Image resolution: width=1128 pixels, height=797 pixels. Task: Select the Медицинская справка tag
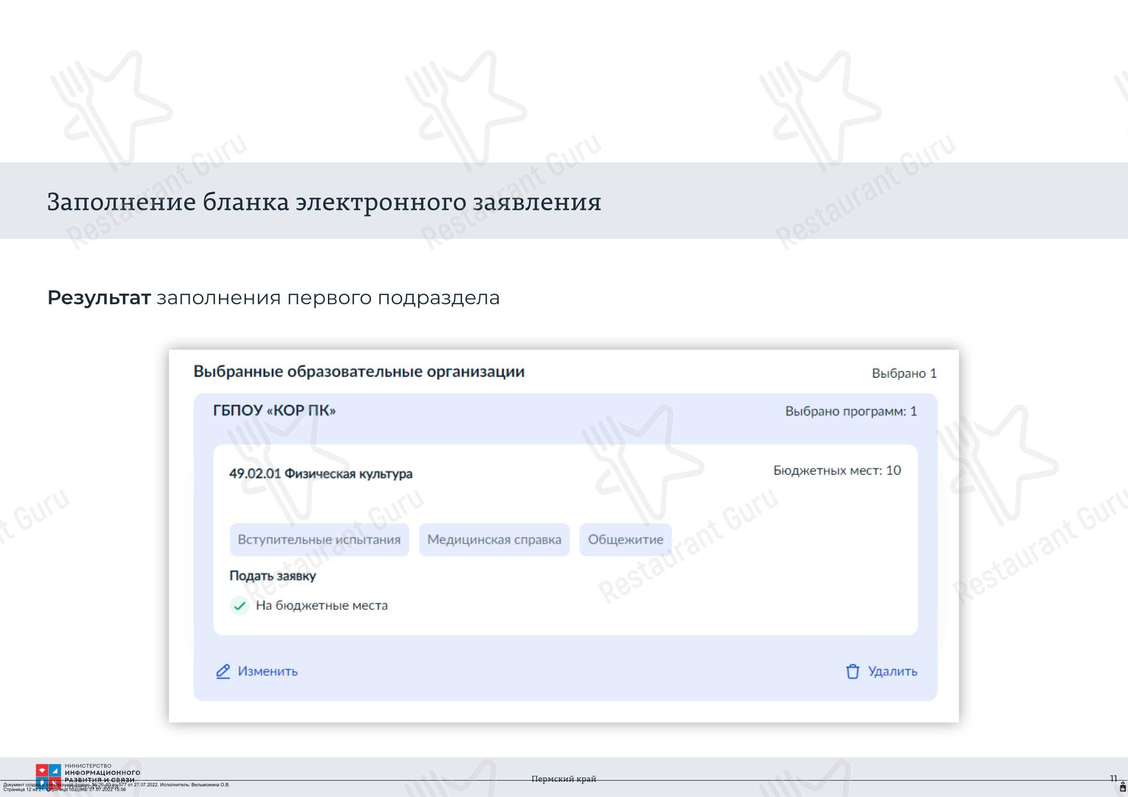[x=494, y=540]
